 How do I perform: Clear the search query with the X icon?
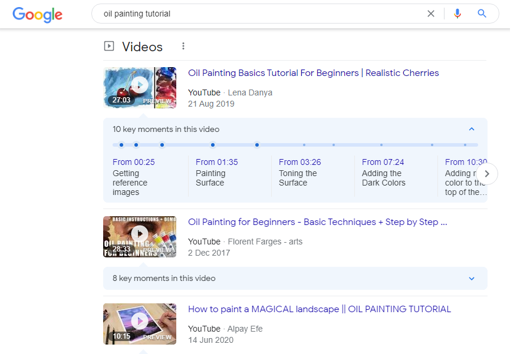coord(431,13)
